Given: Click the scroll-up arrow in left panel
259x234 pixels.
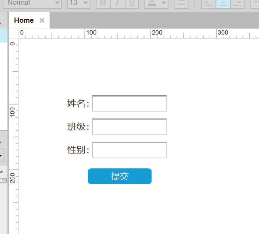Looking at the screenshot, I should (2, 171).
